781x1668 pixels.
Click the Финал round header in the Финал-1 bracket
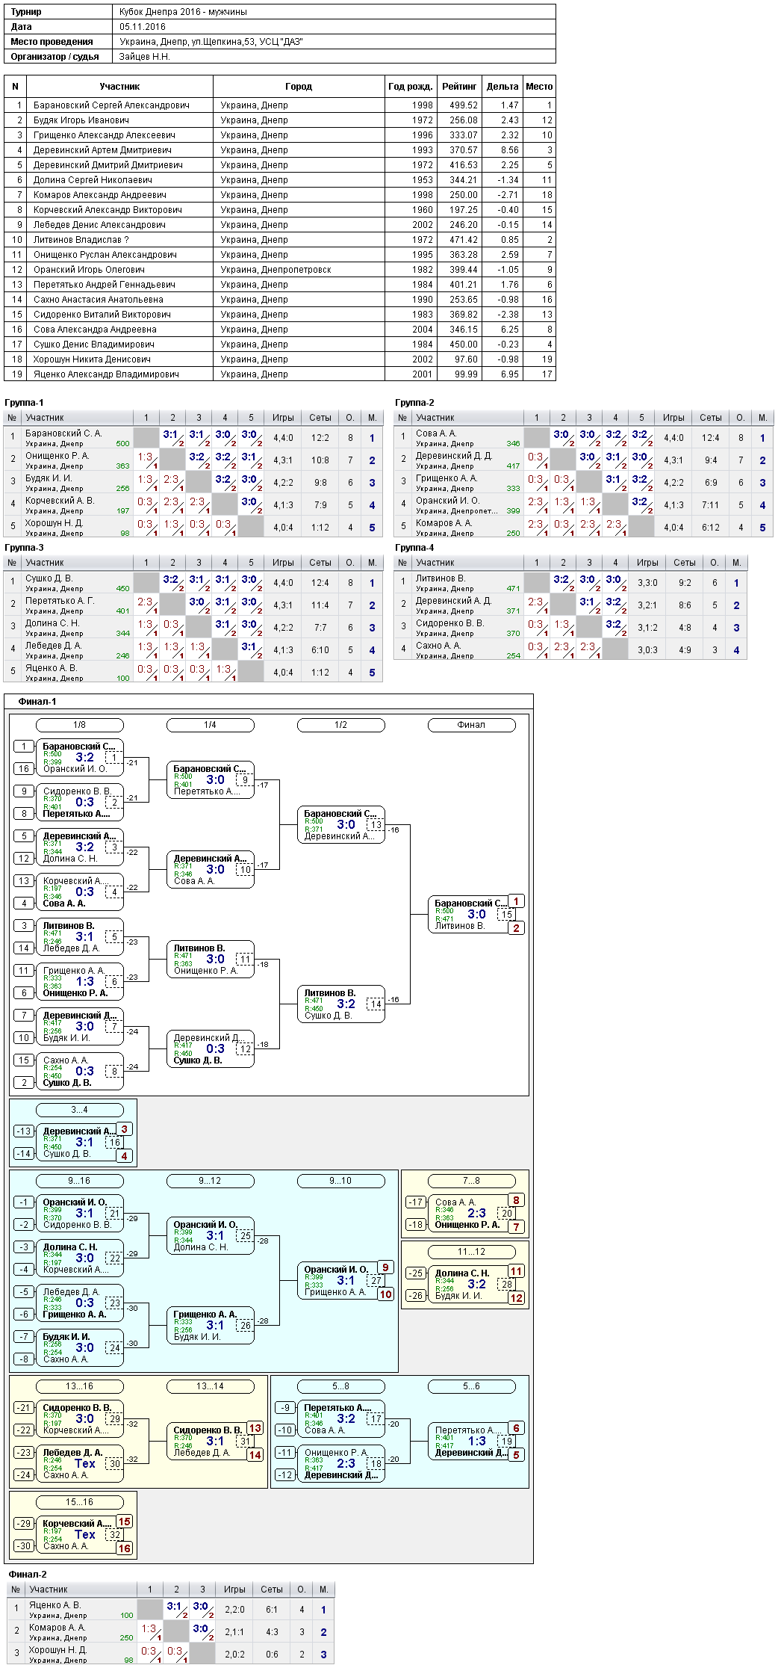pos(471,725)
